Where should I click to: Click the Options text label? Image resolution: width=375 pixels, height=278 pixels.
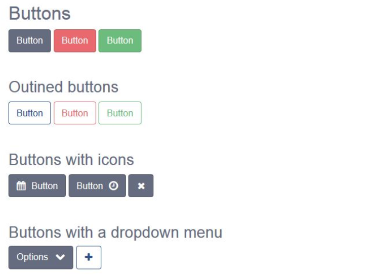[32, 257]
